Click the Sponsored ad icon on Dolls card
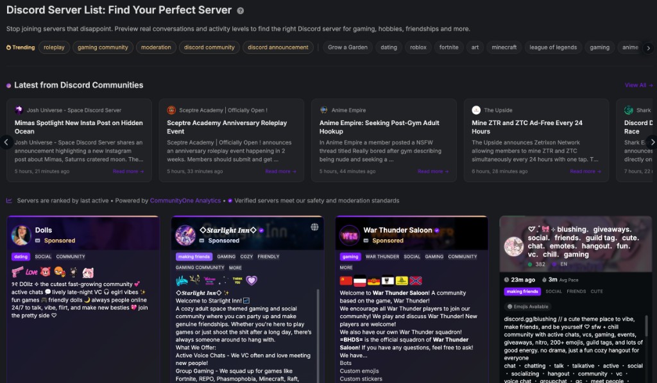 [x=38, y=241]
